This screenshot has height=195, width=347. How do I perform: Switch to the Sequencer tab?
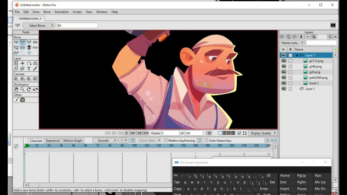tap(53, 141)
